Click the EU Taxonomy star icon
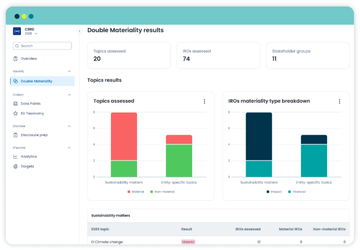Viewport: 360px width, 250px height. point(15,113)
